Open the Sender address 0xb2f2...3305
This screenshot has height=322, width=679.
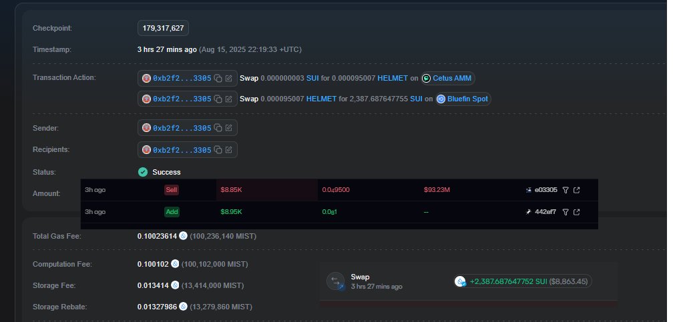182,128
